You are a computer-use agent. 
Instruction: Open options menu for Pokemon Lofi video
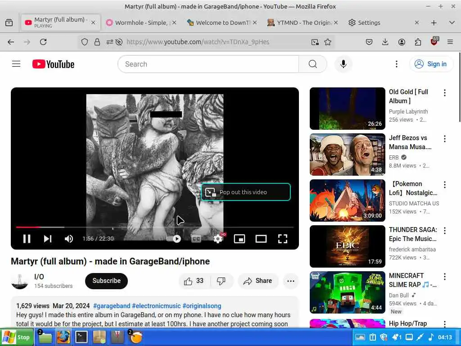click(444, 185)
